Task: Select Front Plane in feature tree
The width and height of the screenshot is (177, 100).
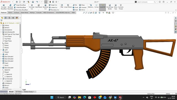Action: [7, 36]
